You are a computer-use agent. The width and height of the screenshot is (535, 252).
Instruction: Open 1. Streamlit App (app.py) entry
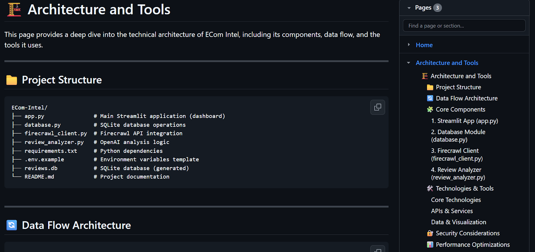[464, 121]
